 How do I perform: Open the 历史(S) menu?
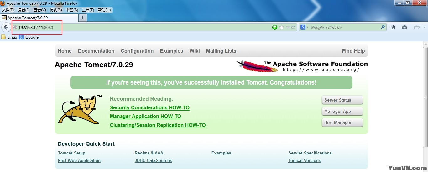click(x=56, y=10)
